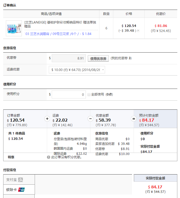The width and height of the screenshot is (180, 198).
Task: Click the 韩国国内运费 $0 row
Action: tap(70, 149)
